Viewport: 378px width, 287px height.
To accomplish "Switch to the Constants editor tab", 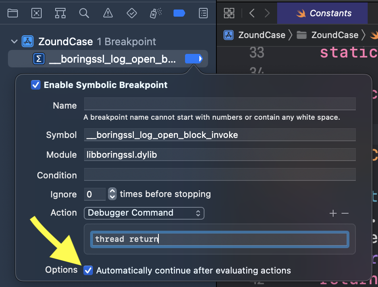I will [322, 13].
